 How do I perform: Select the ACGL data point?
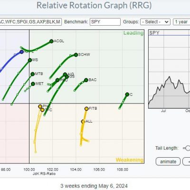tap(51, 41)
